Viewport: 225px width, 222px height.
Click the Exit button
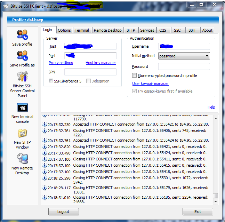(x=198, y=212)
